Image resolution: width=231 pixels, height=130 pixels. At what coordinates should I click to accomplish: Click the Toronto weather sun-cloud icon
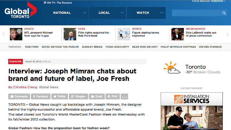coord(172,67)
